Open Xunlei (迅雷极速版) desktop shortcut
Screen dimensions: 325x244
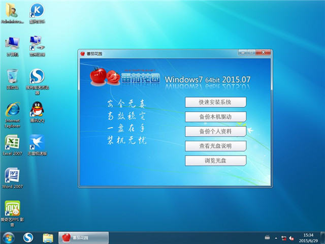(x=37, y=145)
